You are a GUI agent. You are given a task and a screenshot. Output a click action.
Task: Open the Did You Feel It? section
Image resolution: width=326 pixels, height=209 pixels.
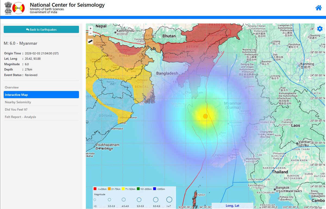[16, 110]
